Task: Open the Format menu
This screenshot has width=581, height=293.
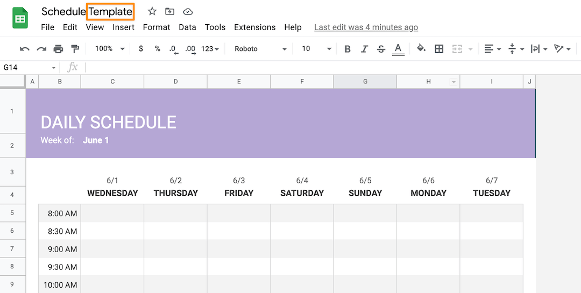Action: tap(157, 27)
